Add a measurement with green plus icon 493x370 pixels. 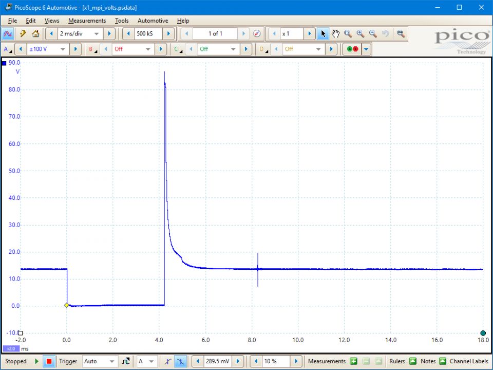(x=354, y=361)
